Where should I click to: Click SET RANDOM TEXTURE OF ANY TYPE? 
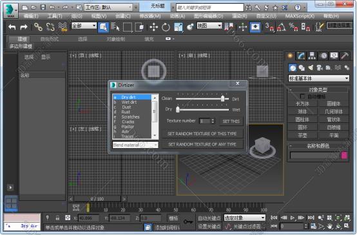coord(202,144)
